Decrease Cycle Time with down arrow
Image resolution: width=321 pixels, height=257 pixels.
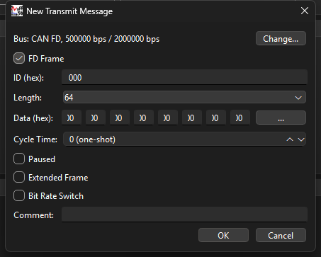point(301,139)
